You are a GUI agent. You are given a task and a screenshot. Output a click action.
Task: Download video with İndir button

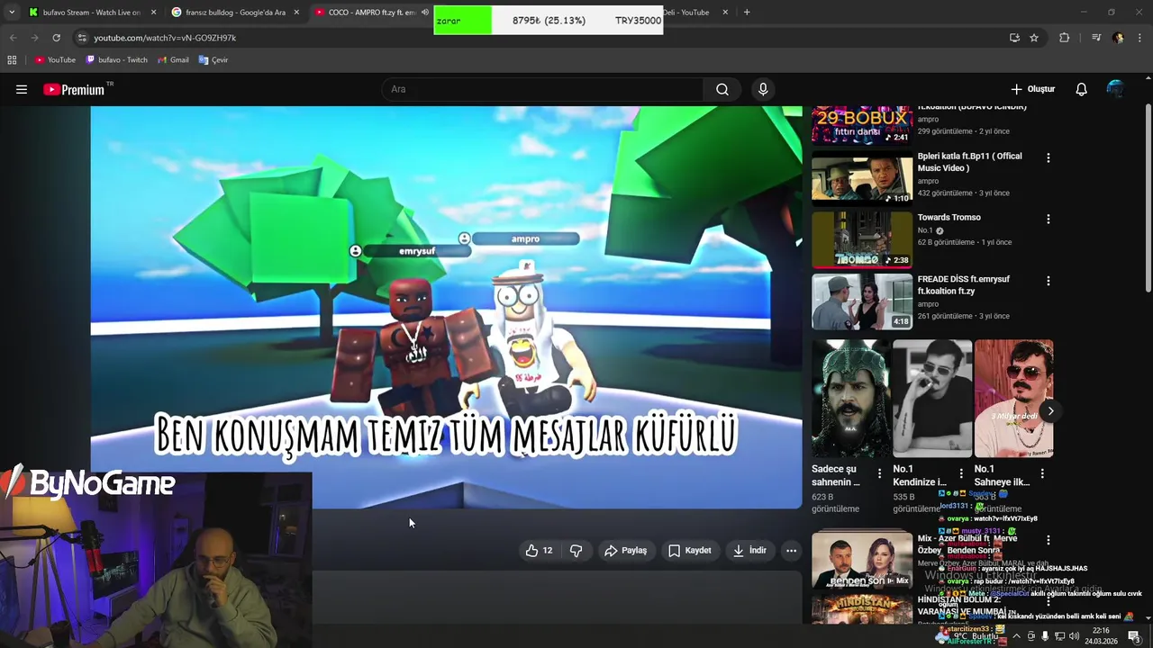pos(749,550)
